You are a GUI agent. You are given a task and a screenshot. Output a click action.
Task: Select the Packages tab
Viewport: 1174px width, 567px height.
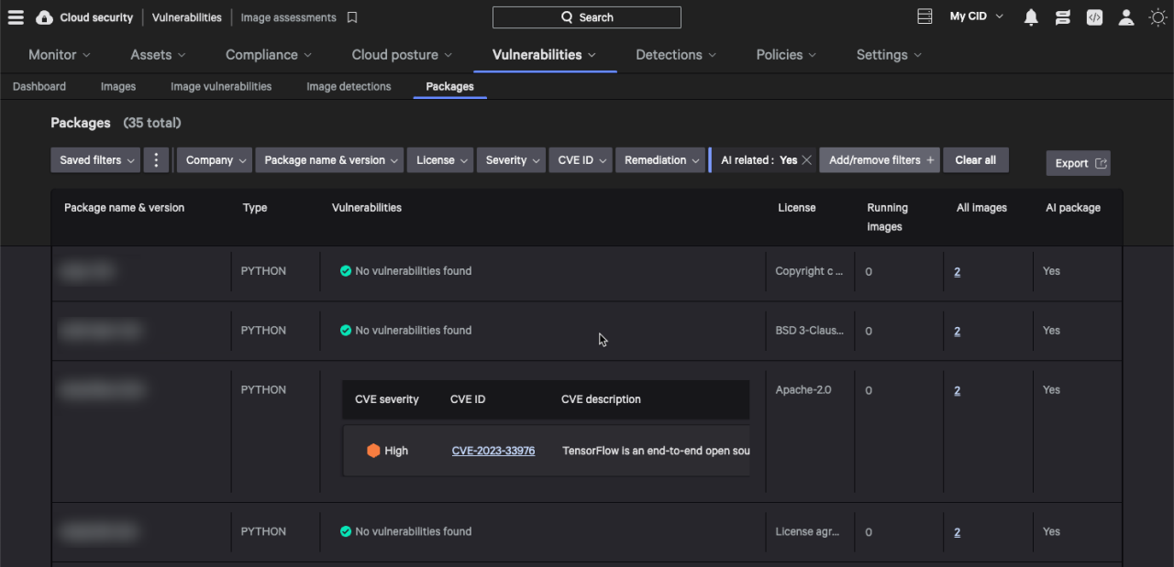coord(450,86)
